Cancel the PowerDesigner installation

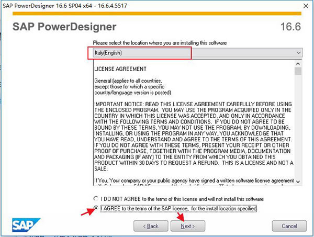pos(289,226)
